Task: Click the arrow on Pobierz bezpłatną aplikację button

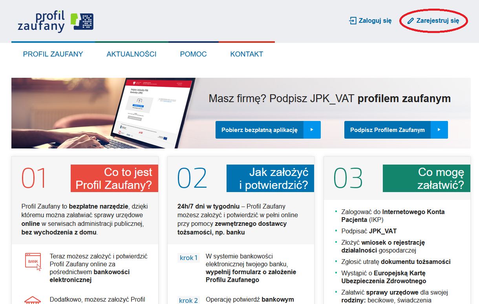Action: (312, 130)
